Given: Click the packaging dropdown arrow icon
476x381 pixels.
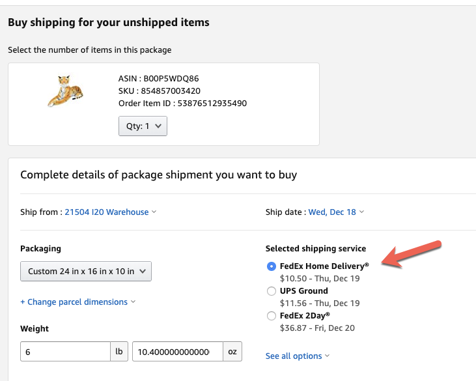Looking at the screenshot, I should click(143, 272).
